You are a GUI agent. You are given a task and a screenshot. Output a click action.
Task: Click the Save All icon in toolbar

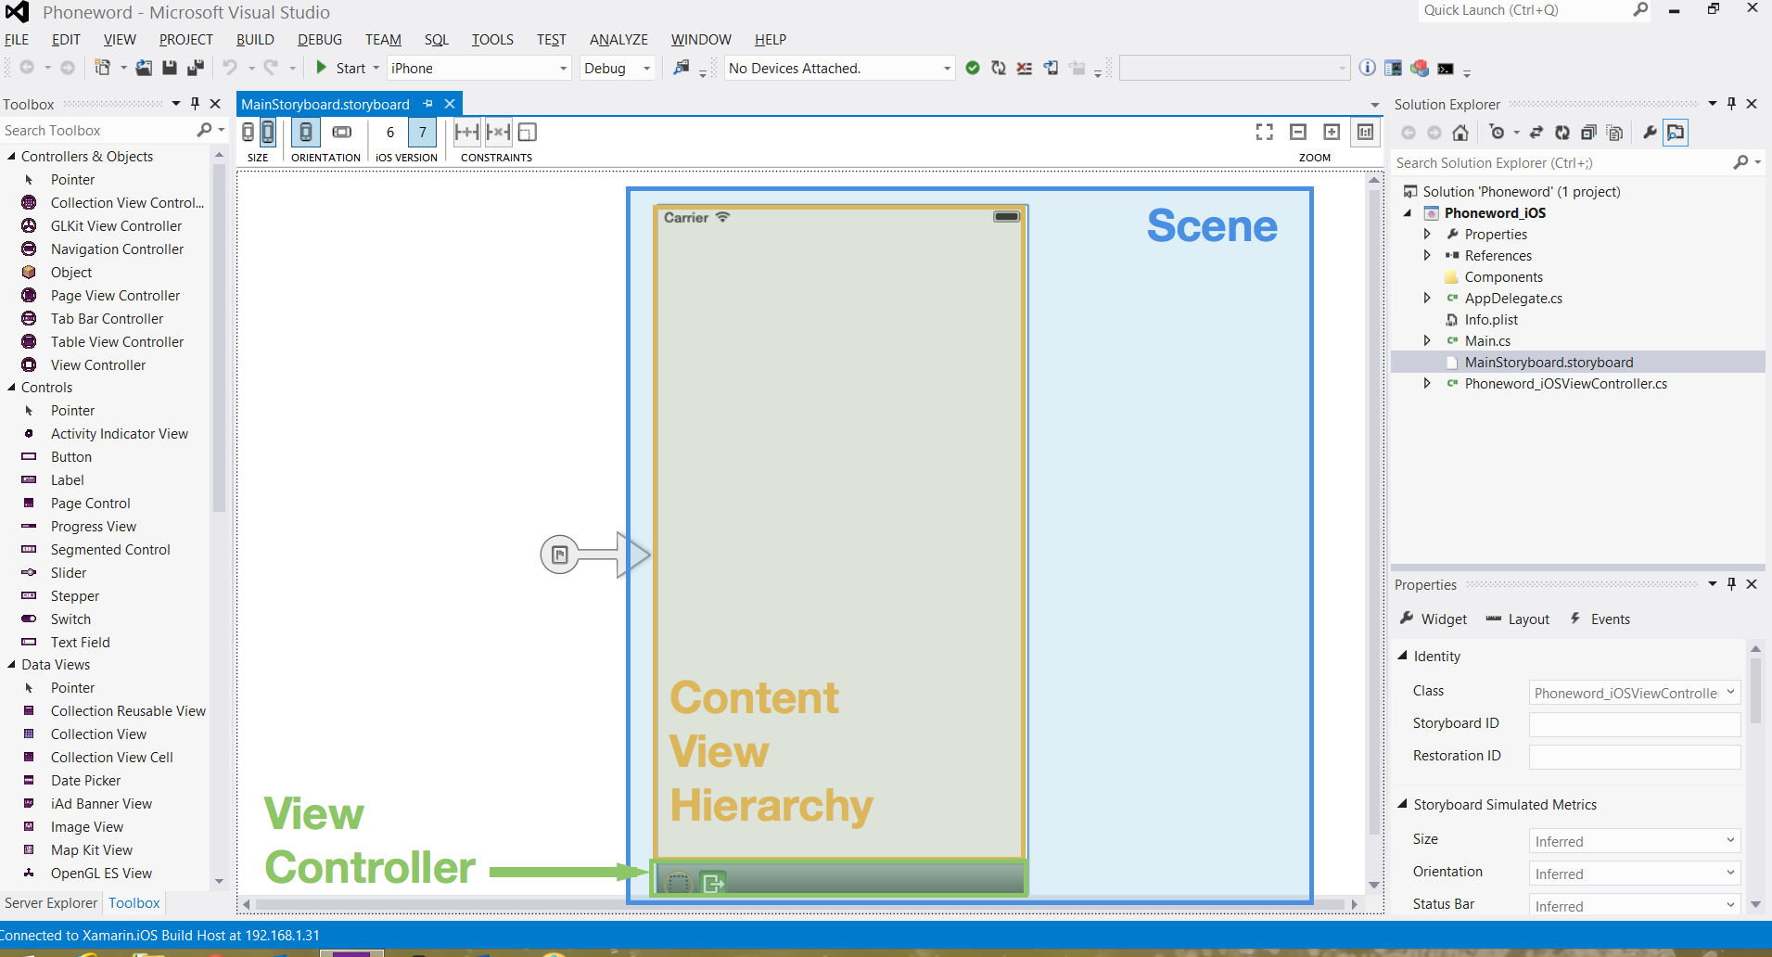coord(196,68)
